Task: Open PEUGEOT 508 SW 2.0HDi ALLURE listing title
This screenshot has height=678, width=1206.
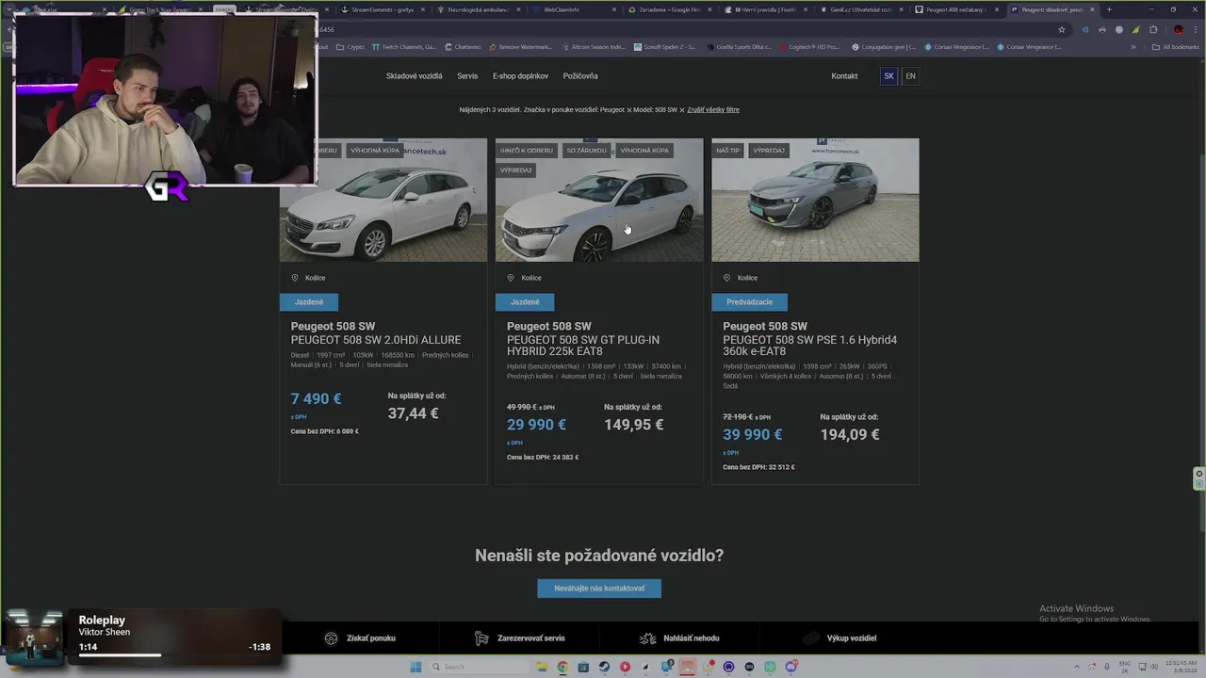Action: (376, 340)
